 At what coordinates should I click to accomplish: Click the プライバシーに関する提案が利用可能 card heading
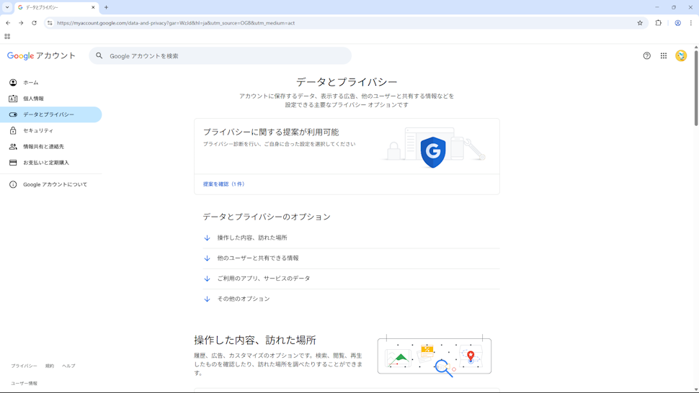(x=271, y=132)
